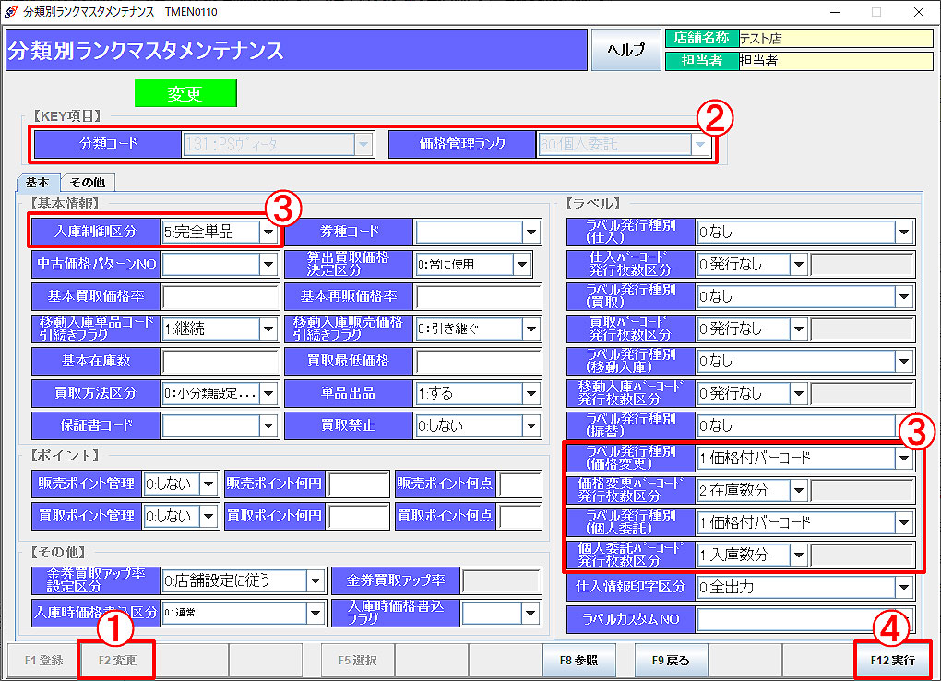Click the app icon in title bar
Image resolution: width=941 pixels, height=681 pixels.
pos(10,12)
